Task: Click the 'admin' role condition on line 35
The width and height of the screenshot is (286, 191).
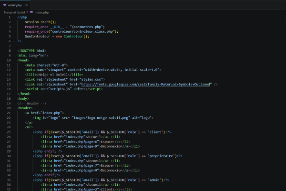Action: click(101, 180)
